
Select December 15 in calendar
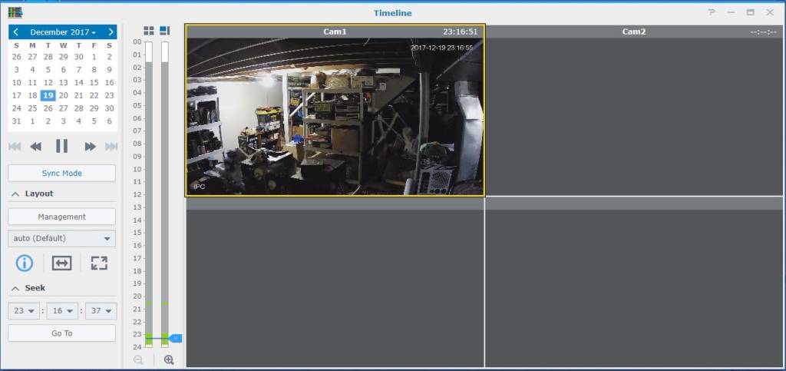(x=94, y=83)
